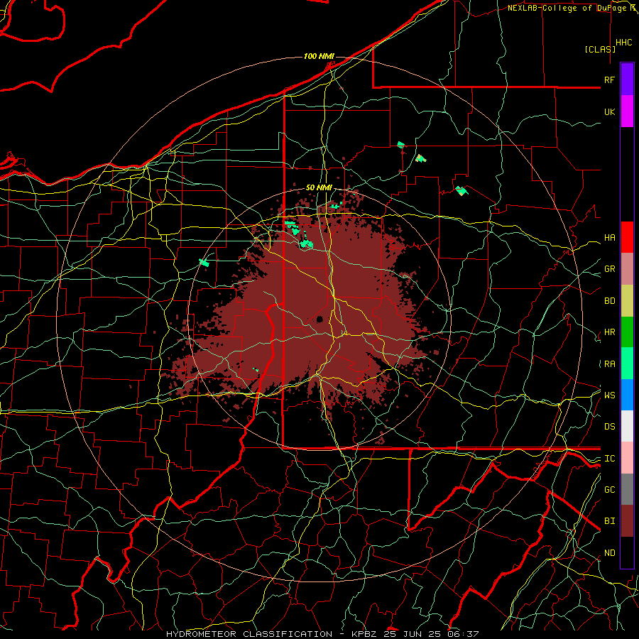This screenshot has height=639, width=639.
Task: Click the white DS legend swatch
Action: pos(627,426)
